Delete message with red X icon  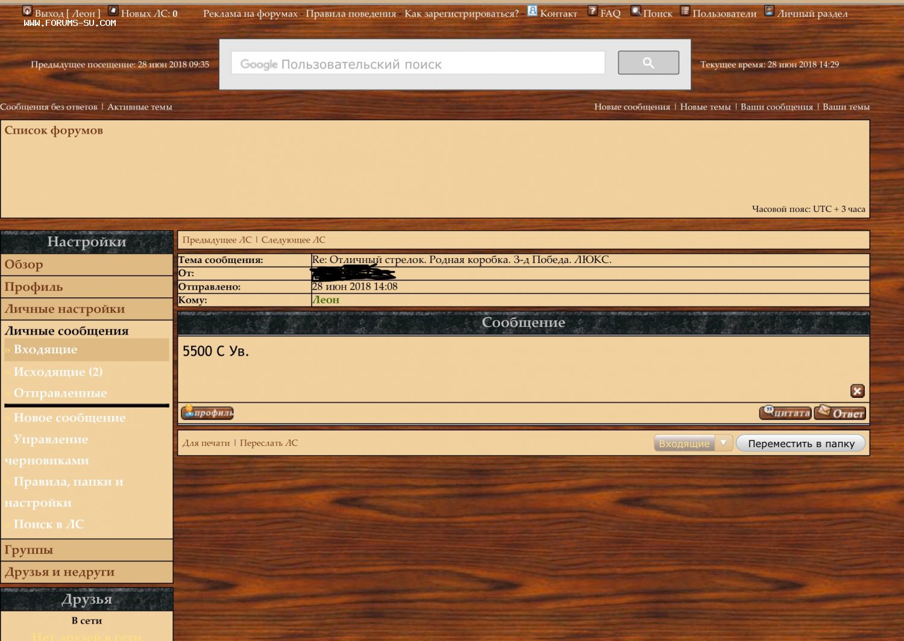pyautogui.click(x=857, y=391)
